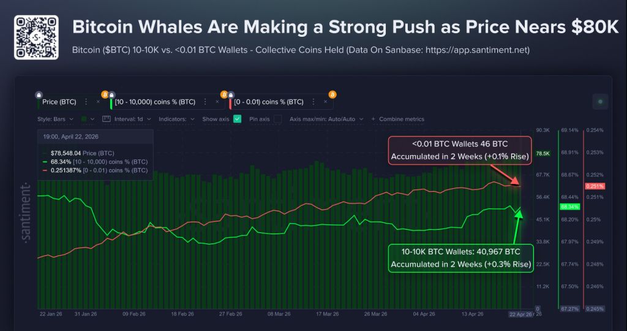Remove the 0 - 0.01 coins metric

coord(326,102)
